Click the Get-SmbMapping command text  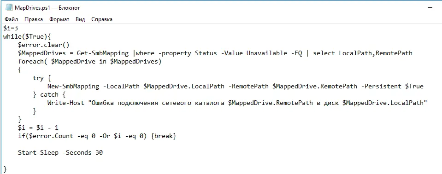[x=103, y=53]
